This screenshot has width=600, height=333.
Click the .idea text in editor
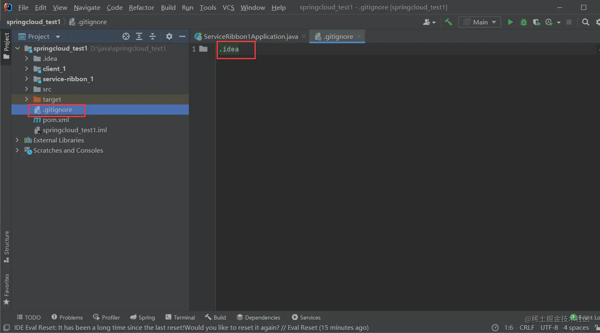(229, 49)
